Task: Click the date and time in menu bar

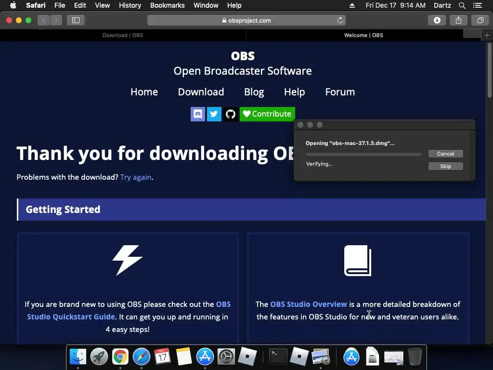Action: pos(396,5)
